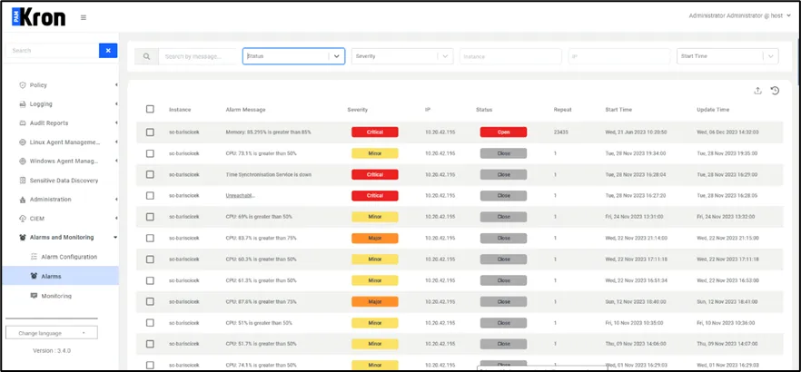Sort by Severity column header
The height and width of the screenshot is (372, 801).
click(358, 110)
